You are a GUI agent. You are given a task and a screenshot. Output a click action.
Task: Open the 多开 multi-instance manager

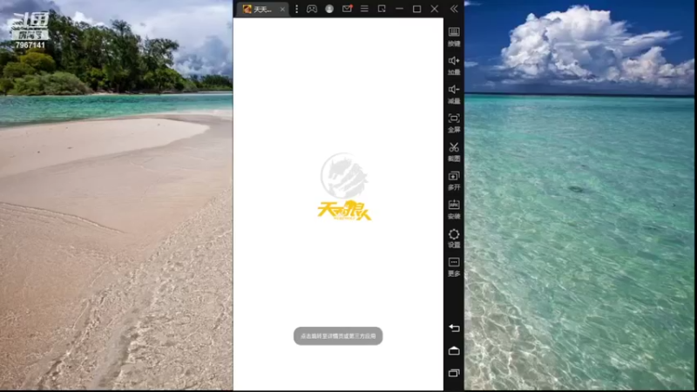coord(454,180)
